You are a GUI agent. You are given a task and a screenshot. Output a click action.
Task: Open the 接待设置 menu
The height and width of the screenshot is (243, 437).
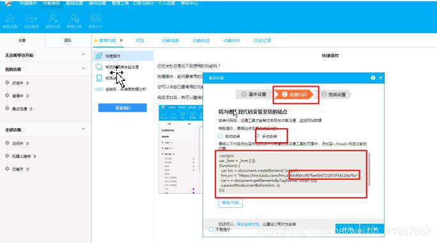point(97,3)
